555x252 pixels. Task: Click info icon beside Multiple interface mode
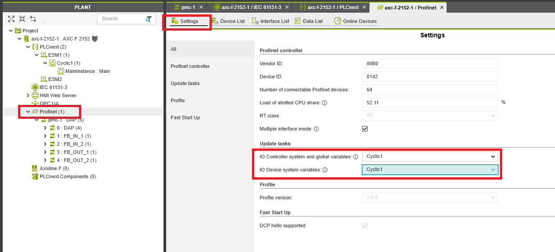(316, 129)
